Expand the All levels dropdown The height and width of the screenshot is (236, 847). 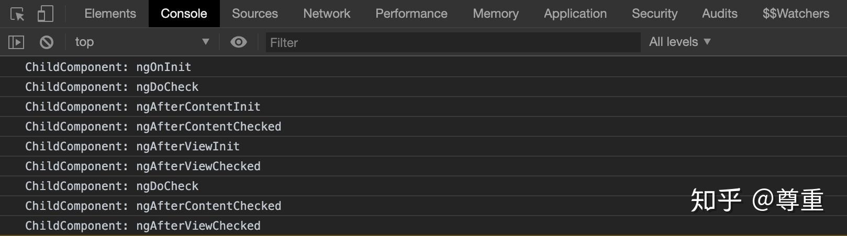pos(680,42)
